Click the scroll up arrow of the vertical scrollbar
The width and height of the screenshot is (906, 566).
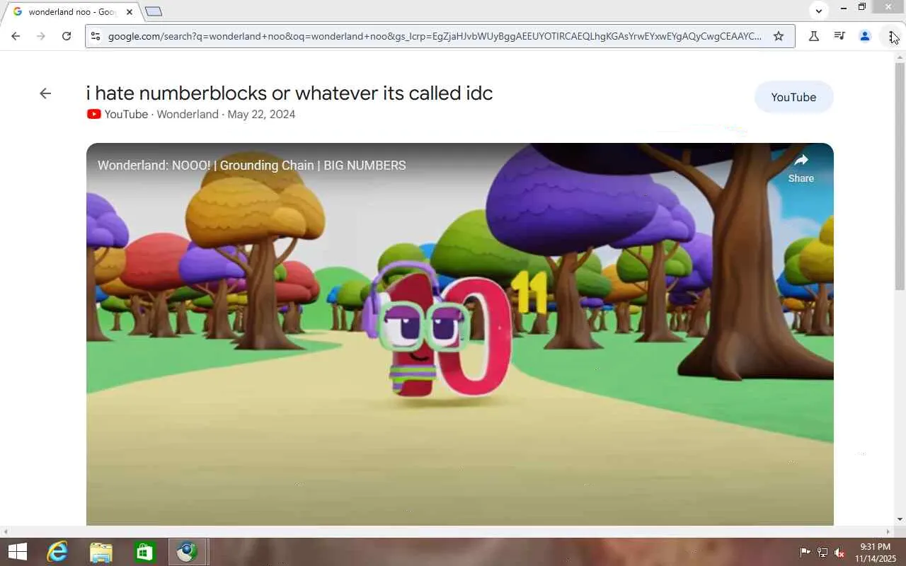click(x=900, y=57)
